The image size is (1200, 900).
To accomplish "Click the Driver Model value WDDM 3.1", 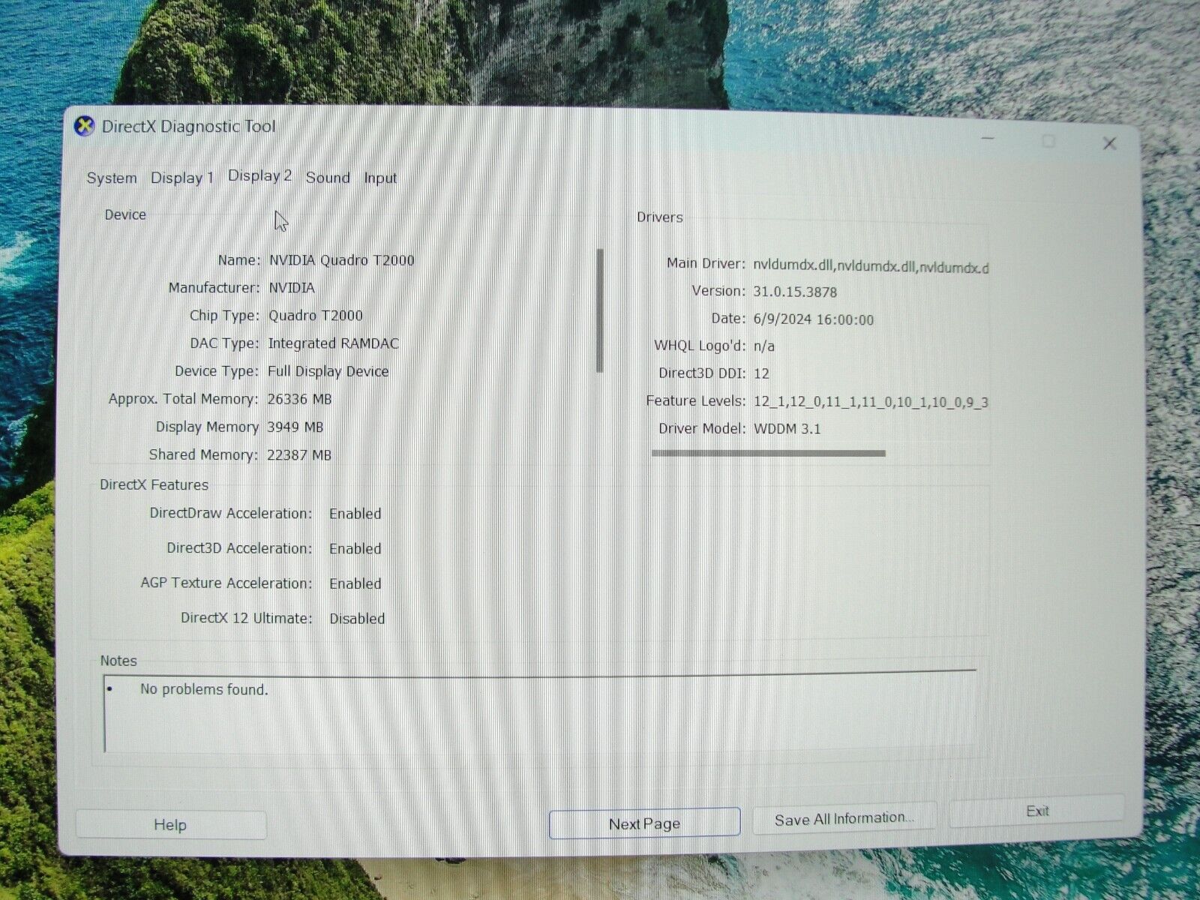I will pos(787,429).
